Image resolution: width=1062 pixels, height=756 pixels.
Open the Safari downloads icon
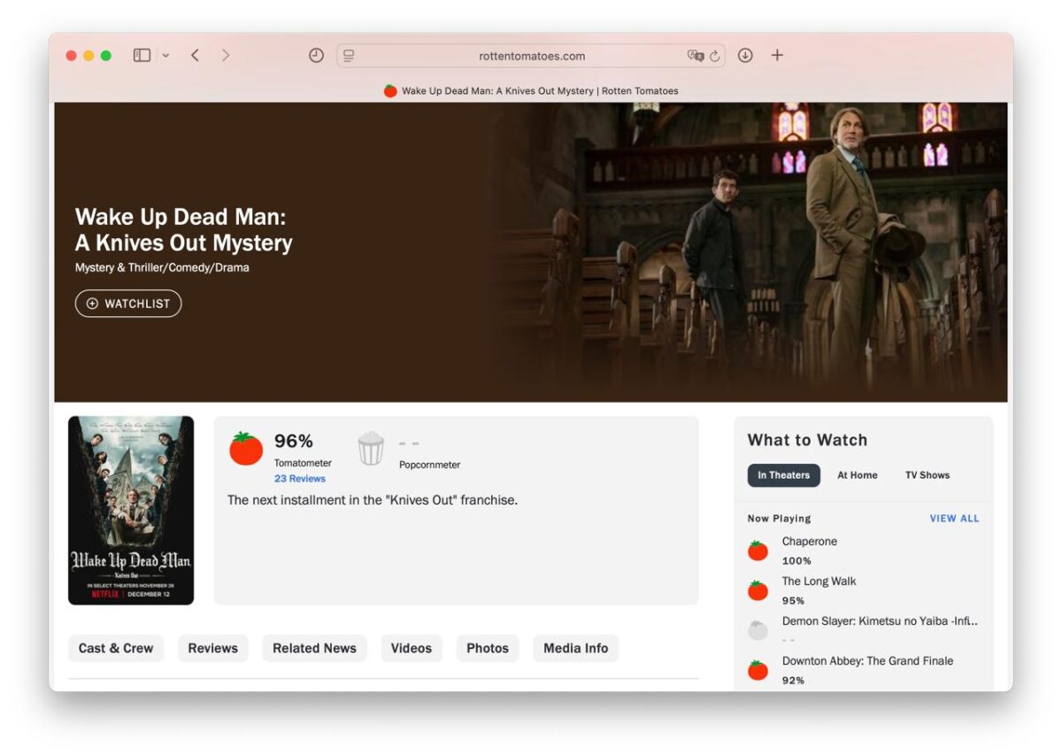(x=745, y=56)
